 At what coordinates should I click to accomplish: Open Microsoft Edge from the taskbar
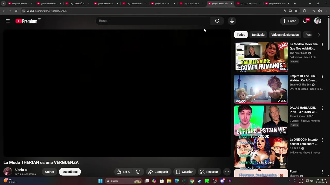click(x=177, y=181)
